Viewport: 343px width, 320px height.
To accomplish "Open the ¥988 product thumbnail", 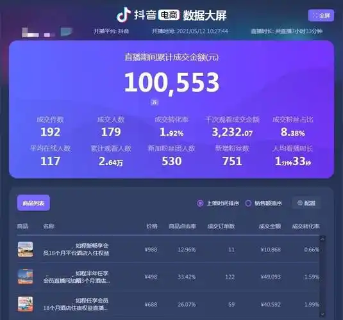I will tap(26, 249).
